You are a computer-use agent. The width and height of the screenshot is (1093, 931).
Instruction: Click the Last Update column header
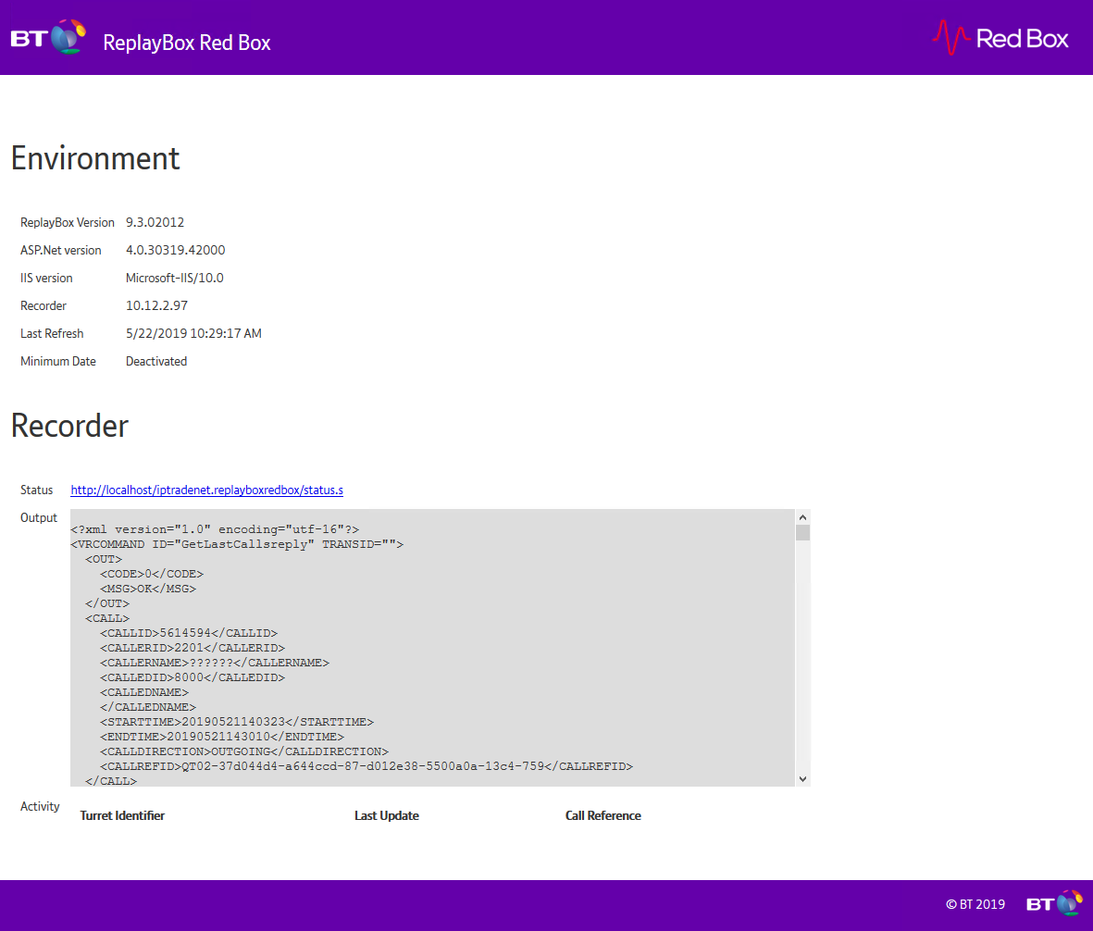coord(386,816)
